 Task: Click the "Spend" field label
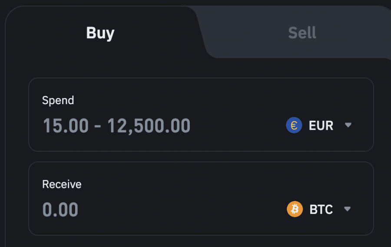(58, 100)
